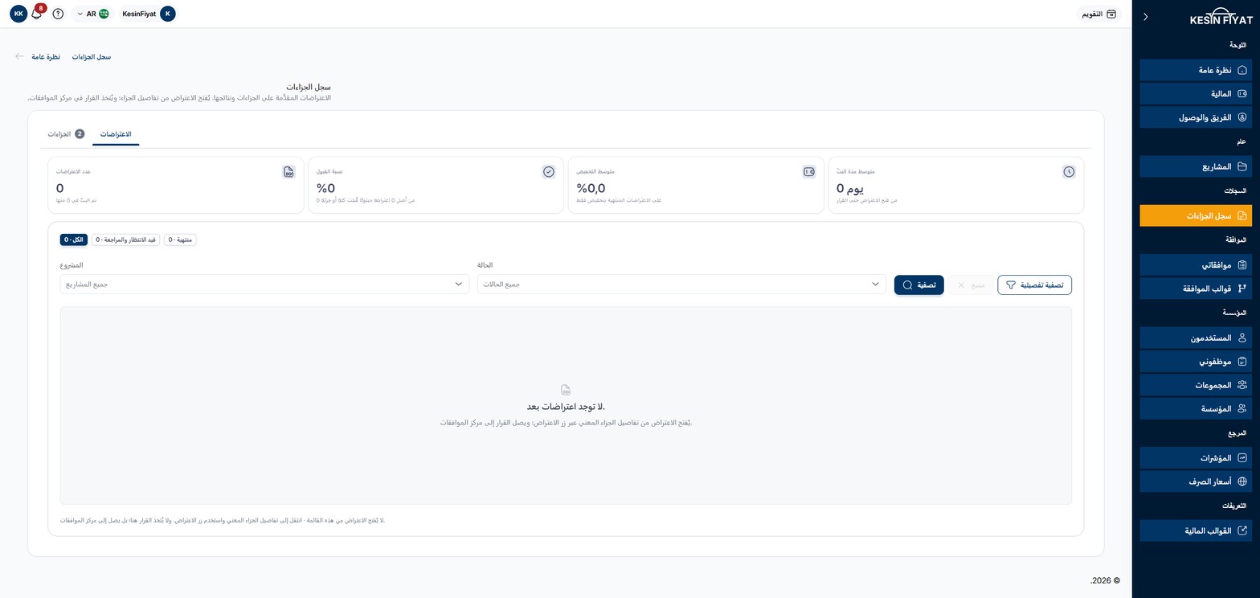Screen dimensions: 1260x598
Task: Select the قيد الانتظار والمراجعة · 0 chip
Action: coord(125,240)
